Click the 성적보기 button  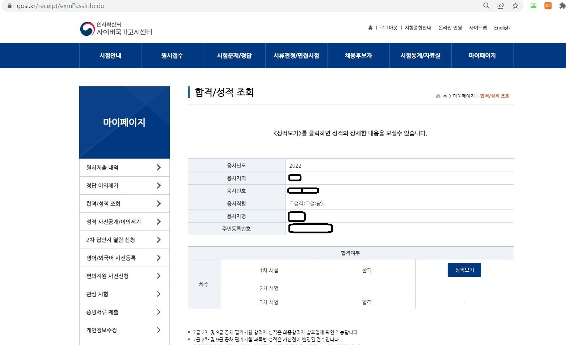pyautogui.click(x=464, y=270)
